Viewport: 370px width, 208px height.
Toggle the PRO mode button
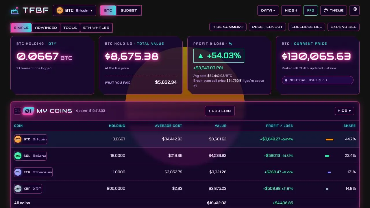pyautogui.click(x=310, y=10)
